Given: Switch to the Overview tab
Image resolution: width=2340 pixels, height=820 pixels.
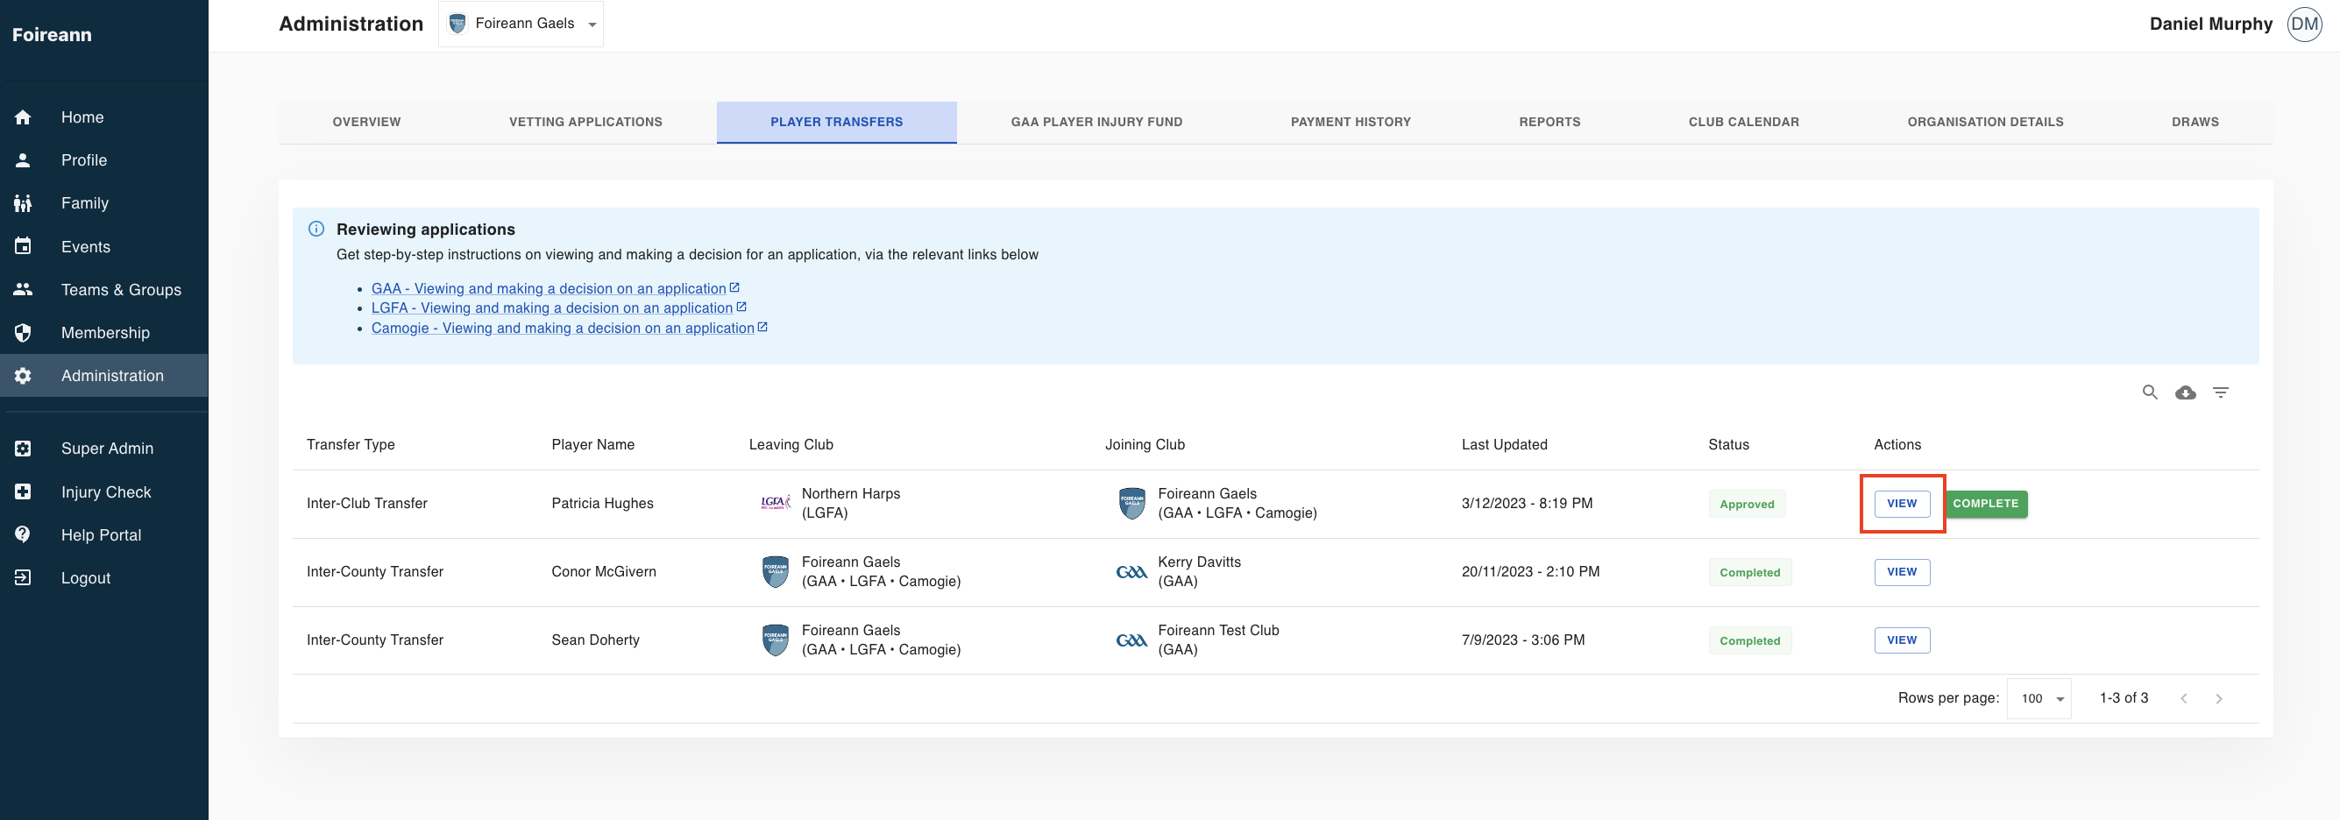Looking at the screenshot, I should click(x=366, y=122).
